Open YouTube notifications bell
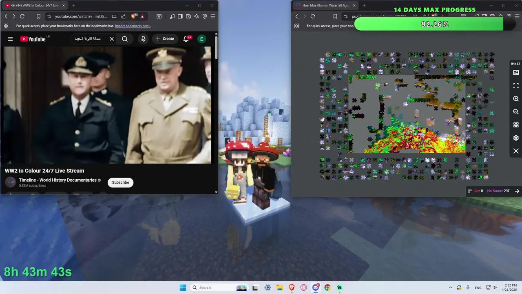This screenshot has height=294, width=522. pos(186,39)
